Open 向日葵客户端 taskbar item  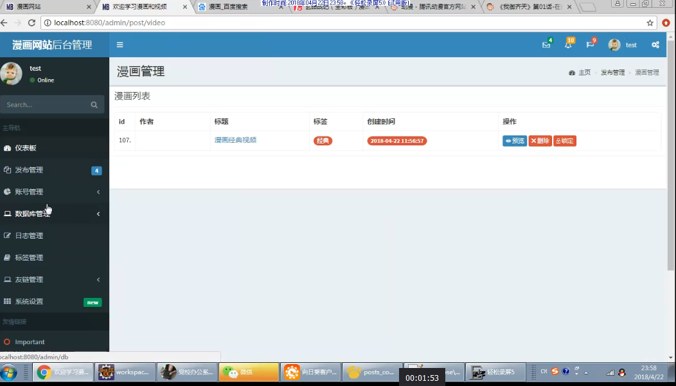point(310,372)
